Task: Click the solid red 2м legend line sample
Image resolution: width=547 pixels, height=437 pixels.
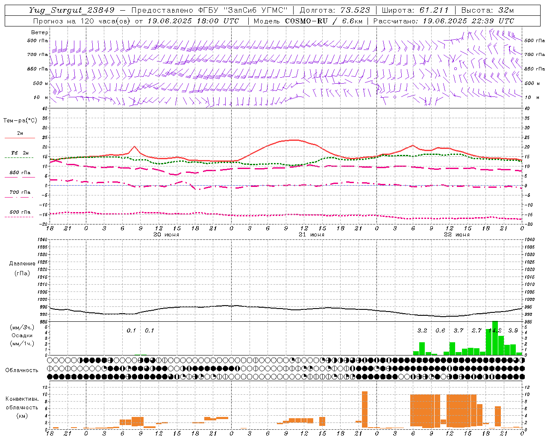Action: point(20,138)
